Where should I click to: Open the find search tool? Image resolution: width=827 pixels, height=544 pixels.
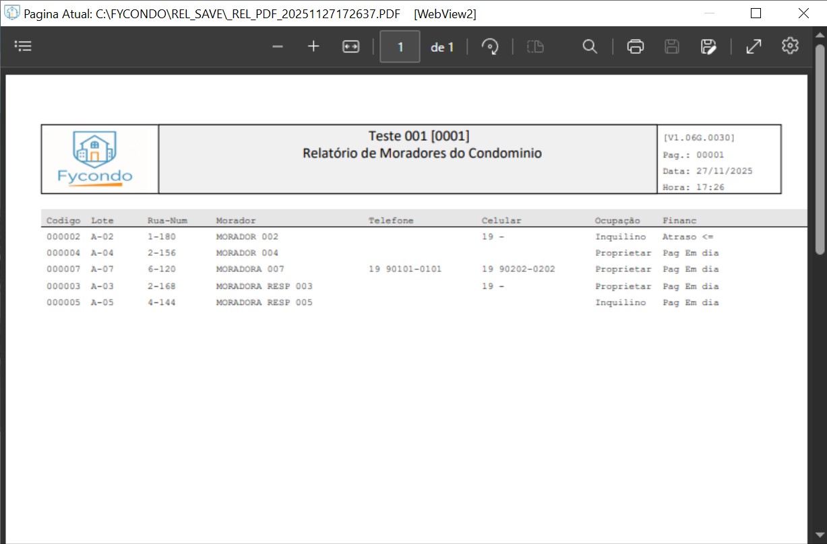coord(590,46)
